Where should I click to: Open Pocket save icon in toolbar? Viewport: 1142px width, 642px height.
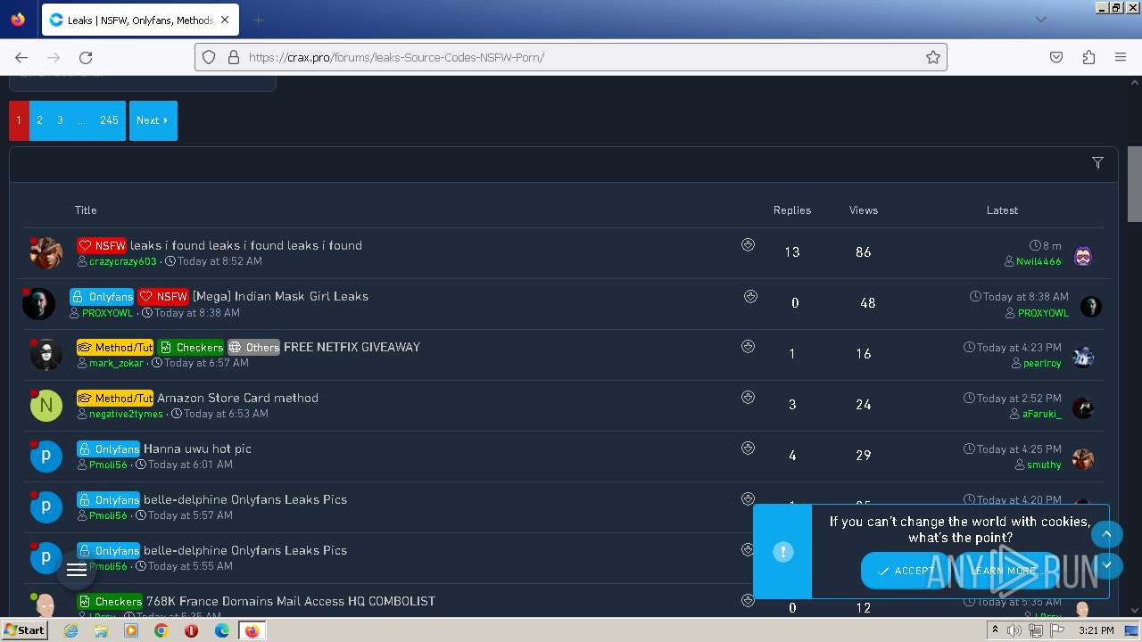[1056, 57]
